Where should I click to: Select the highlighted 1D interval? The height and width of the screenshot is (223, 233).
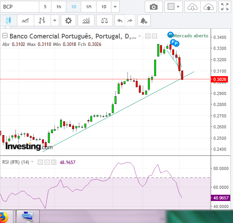74,7
